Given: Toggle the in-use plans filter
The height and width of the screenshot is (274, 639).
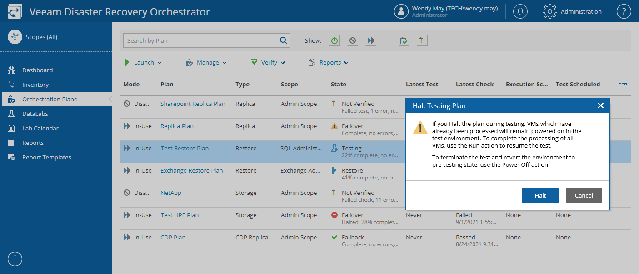Looking at the screenshot, I should tap(371, 40).
